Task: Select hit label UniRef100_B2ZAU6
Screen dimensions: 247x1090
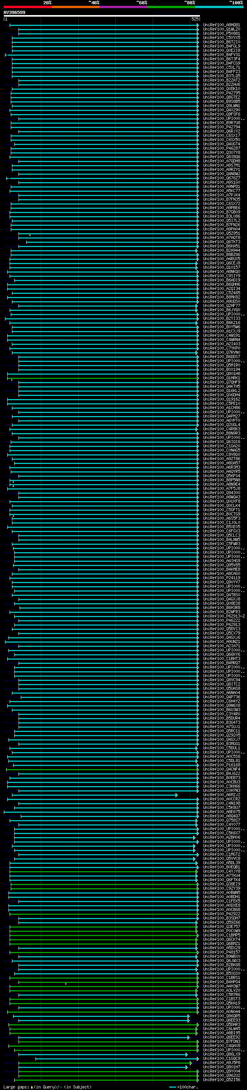Action: [x=221, y=84]
